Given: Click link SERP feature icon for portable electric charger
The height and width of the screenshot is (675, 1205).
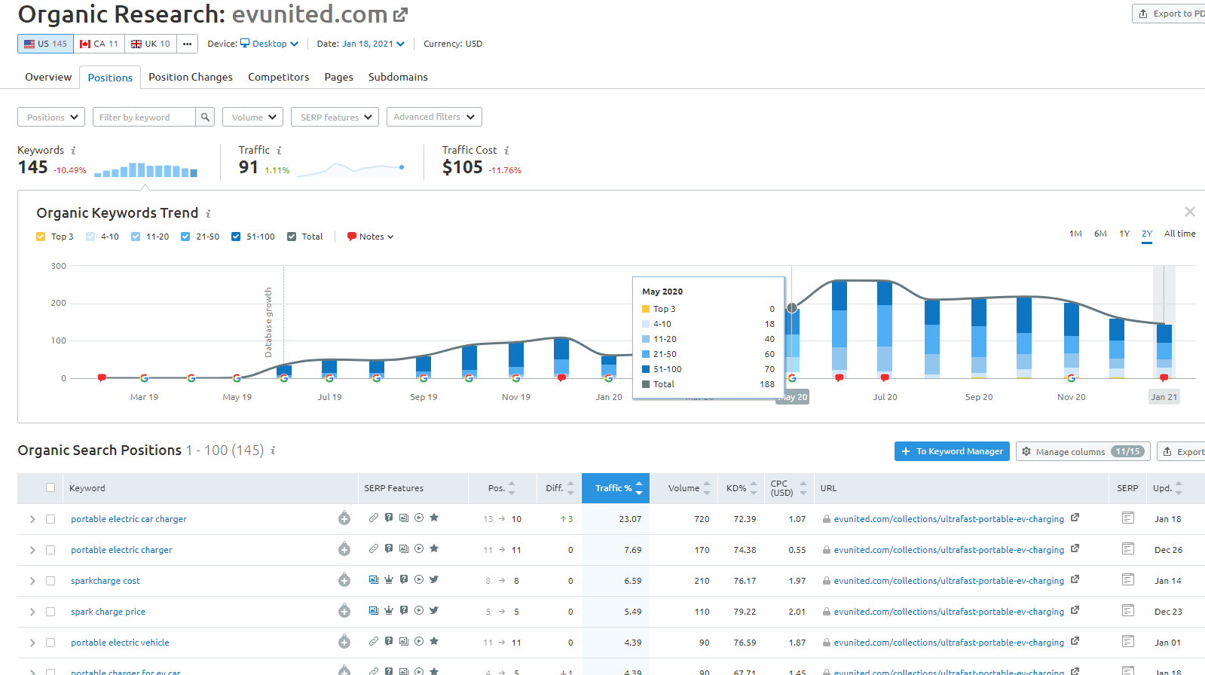Looking at the screenshot, I should (x=374, y=548).
